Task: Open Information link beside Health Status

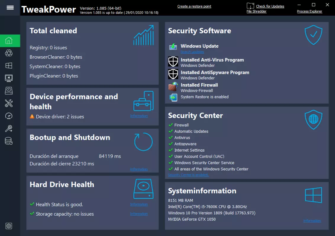Action: point(139,204)
